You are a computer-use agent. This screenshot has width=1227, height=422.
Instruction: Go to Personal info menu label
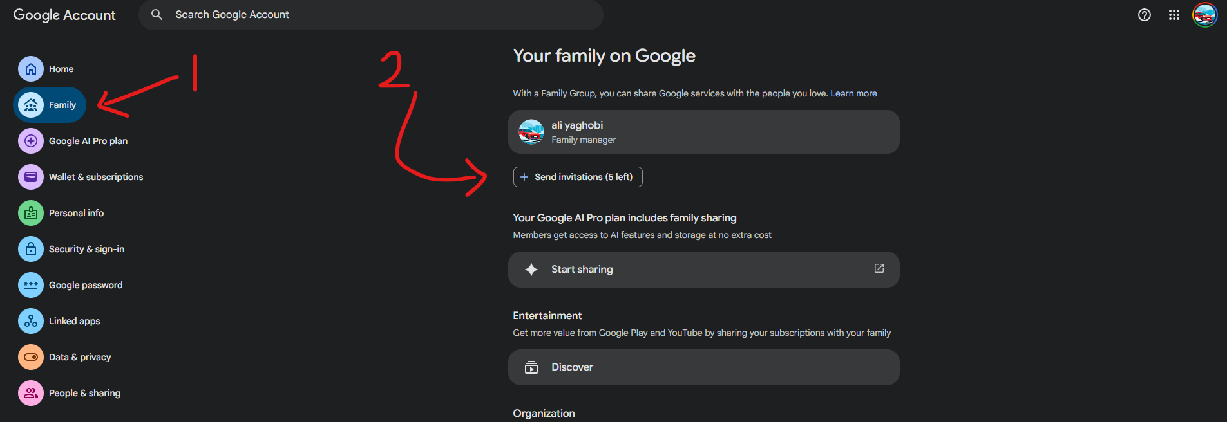tap(76, 213)
